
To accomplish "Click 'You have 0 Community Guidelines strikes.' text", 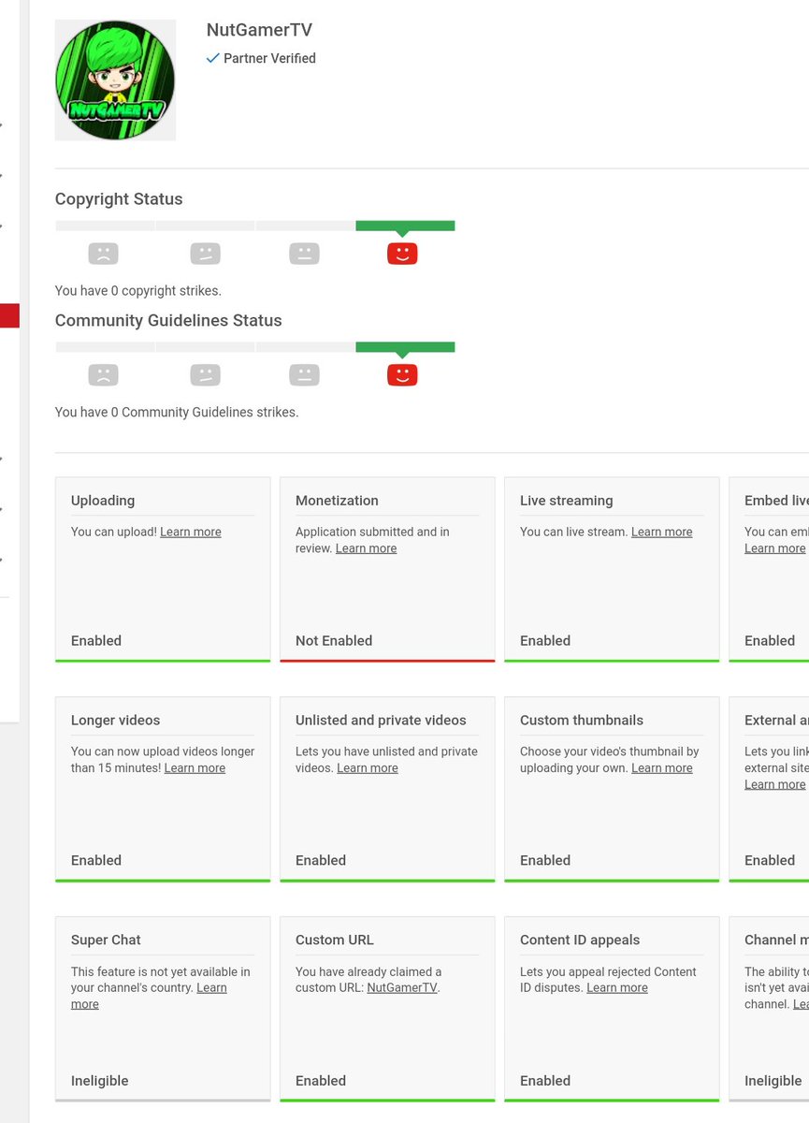I will 177,413.
